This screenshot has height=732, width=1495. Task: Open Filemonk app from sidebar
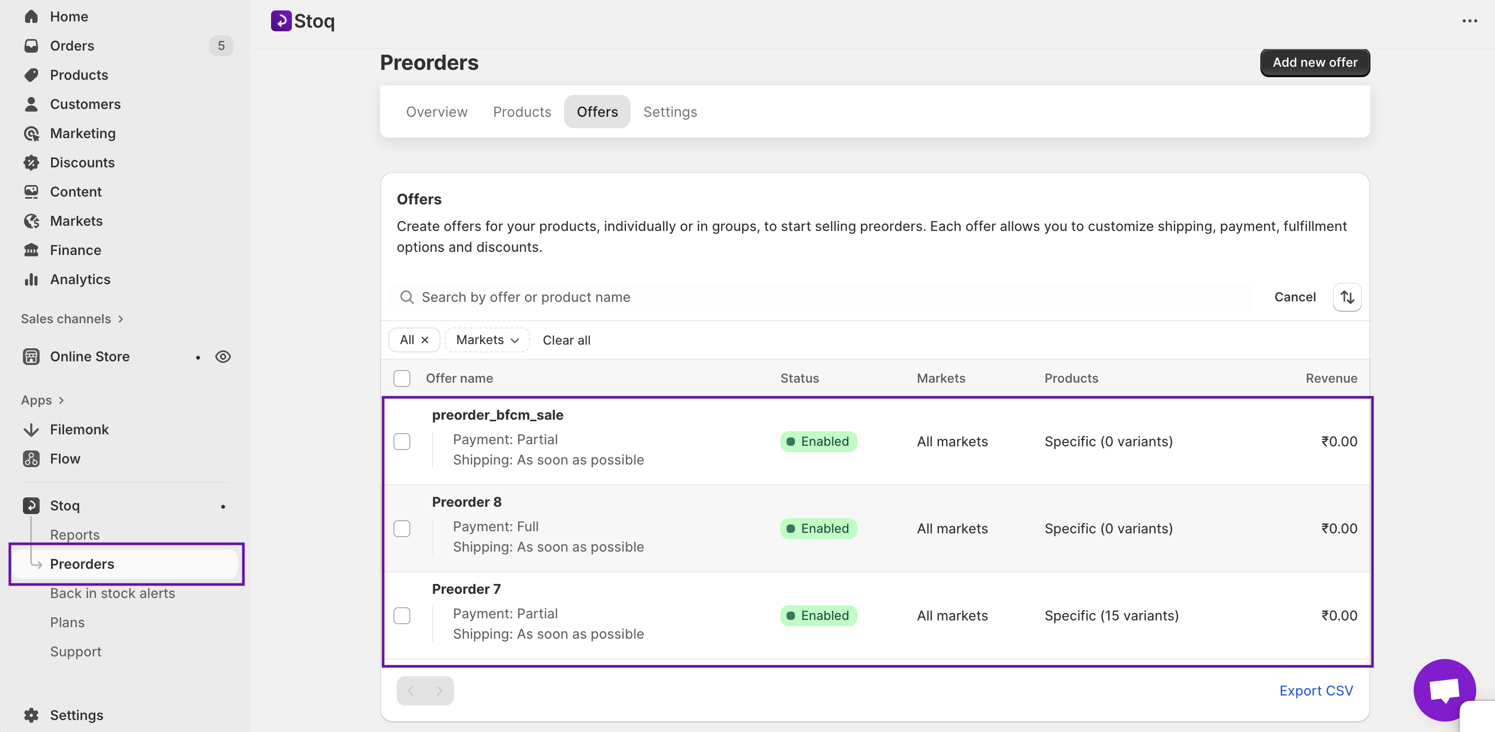[79, 430]
